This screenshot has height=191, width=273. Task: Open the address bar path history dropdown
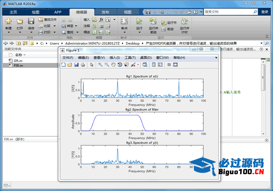(261, 43)
